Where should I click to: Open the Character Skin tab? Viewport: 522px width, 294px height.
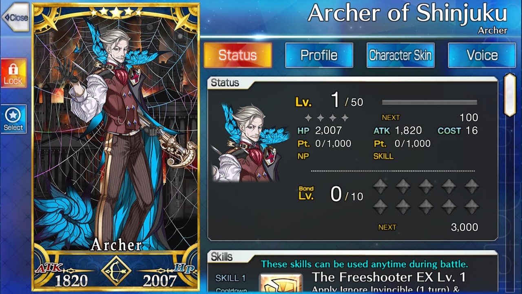pyautogui.click(x=400, y=55)
